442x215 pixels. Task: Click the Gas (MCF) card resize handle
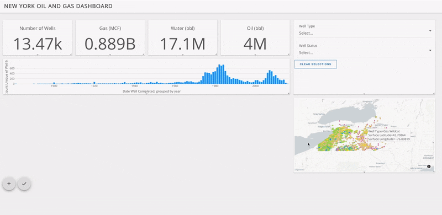coord(144,54)
